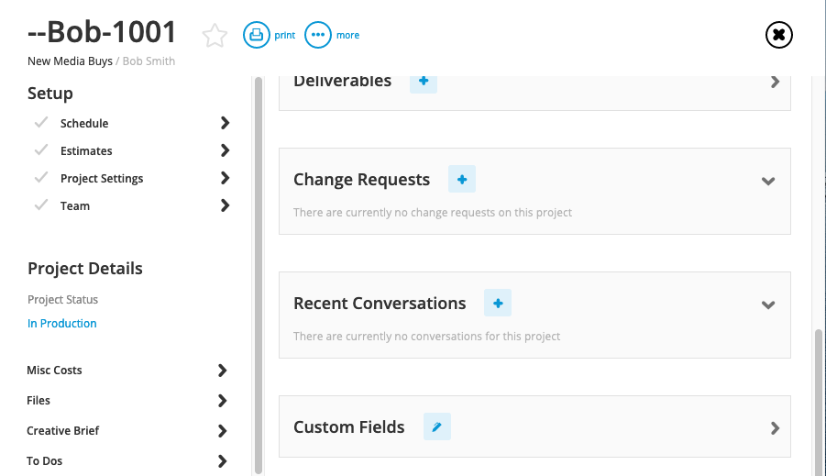The width and height of the screenshot is (826, 476).
Task: Click the more text link
Action: click(347, 36)
